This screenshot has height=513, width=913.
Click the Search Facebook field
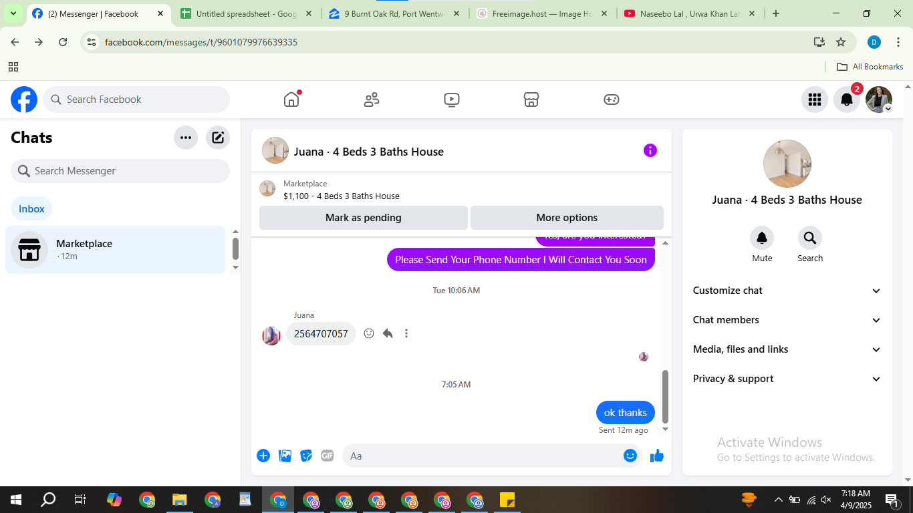pyautogui.click(x=136, y=100)
